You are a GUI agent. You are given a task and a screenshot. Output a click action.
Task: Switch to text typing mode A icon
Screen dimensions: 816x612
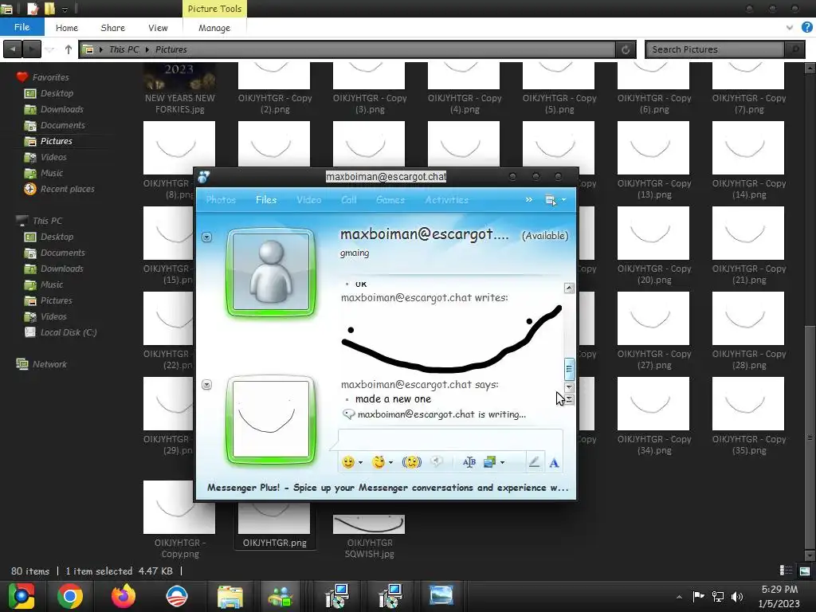click(555, 463)
